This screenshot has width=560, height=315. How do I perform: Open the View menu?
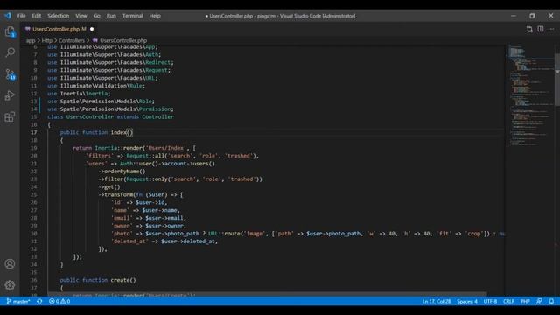tap(81, 16)
